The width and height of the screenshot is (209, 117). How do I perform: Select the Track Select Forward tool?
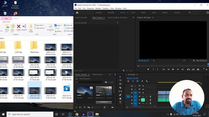click(120, 80)
